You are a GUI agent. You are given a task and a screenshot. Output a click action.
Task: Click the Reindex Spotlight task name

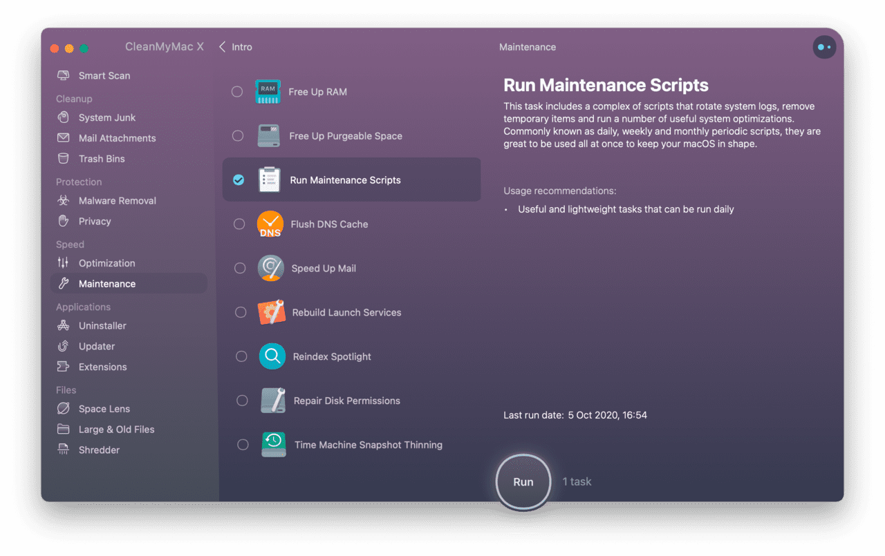[333, 356]
